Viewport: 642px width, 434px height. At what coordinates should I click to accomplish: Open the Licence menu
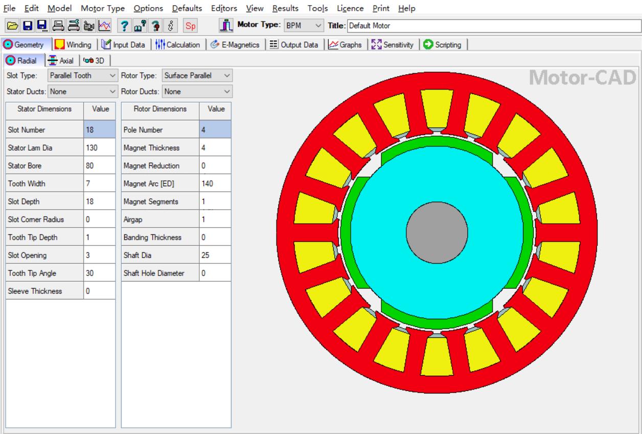[x=350, y=8]
